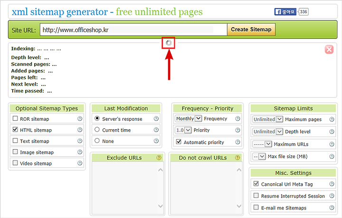Open the yellow help icon in Exclude URLs header

click(159, 157)
